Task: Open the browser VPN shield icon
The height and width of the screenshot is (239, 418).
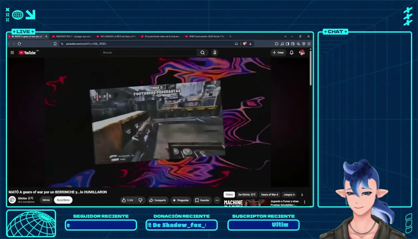Action: click(x=303, y=43)
